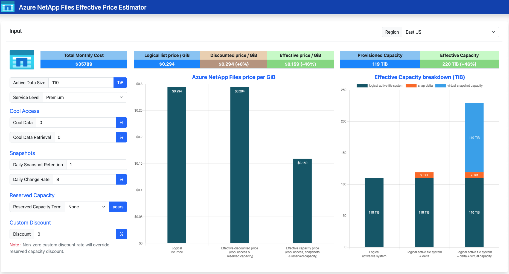Toggle logical active file system legend item

[x=380, y=86]
